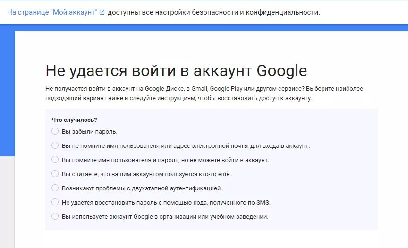This screenshot has height=248, width=408.
Task: Select radio about двухэтапной аутентификацией problems
Action: pyautogui.click(x=55, y=188)
